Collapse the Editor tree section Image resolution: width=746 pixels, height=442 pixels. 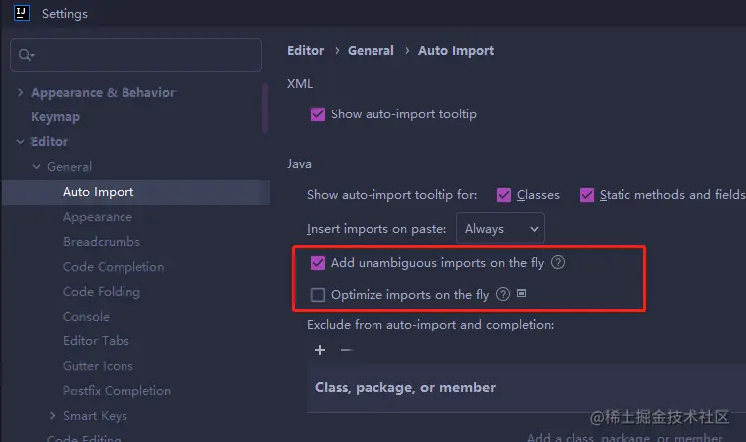tap(21, 142)
